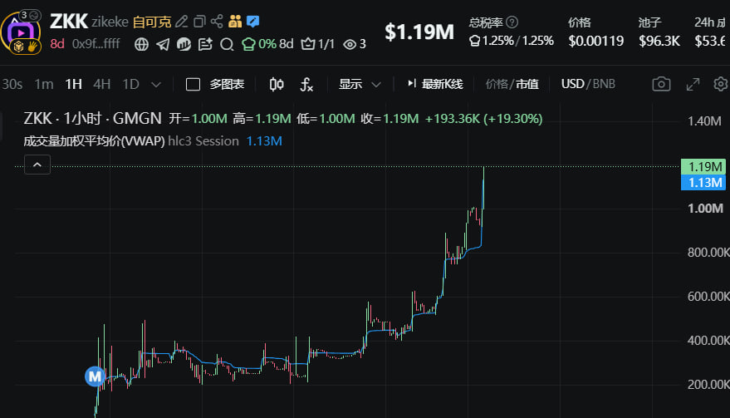Click the blue note bubble icon
Image resolution: width=730 pixels, height=418 pixels.
[252, 22]
